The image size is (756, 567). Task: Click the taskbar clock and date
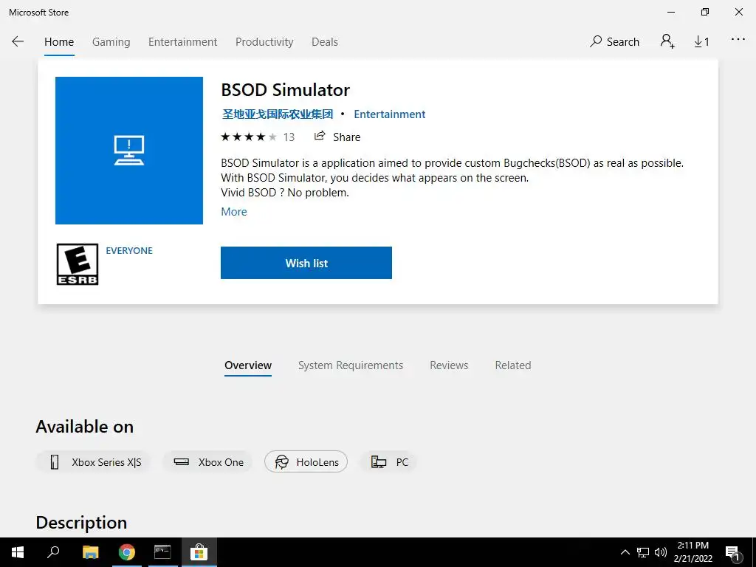(x=693, y=552)
